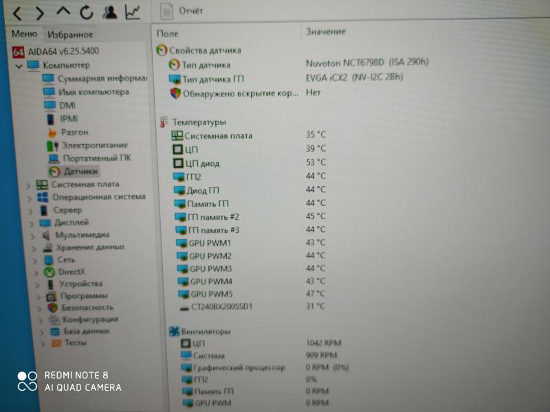Switch to the Меню tab

[x=24, y=34]
